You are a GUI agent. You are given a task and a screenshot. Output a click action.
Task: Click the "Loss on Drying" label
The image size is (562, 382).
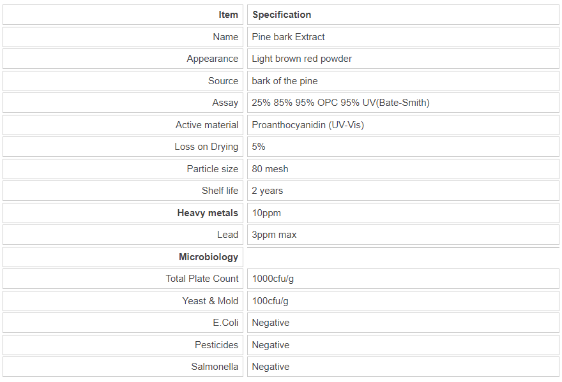point(206,147)
